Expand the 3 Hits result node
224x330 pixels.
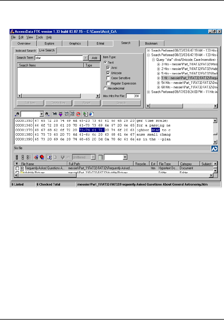coord(158,64)
